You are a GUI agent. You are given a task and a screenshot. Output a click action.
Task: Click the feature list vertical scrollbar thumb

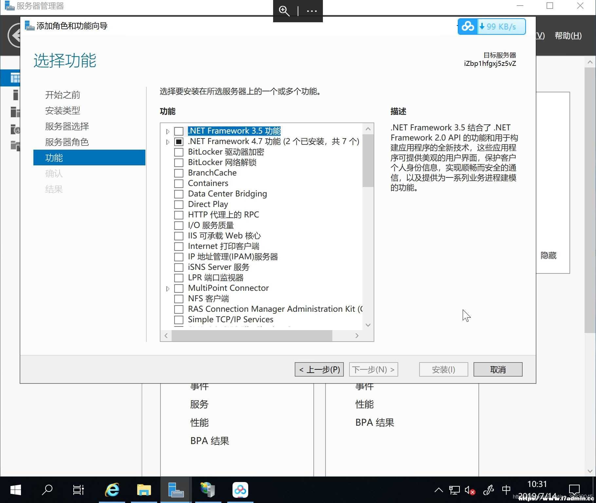(x=368, y=160)
